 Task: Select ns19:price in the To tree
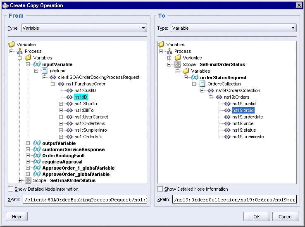tap(243, 123)
